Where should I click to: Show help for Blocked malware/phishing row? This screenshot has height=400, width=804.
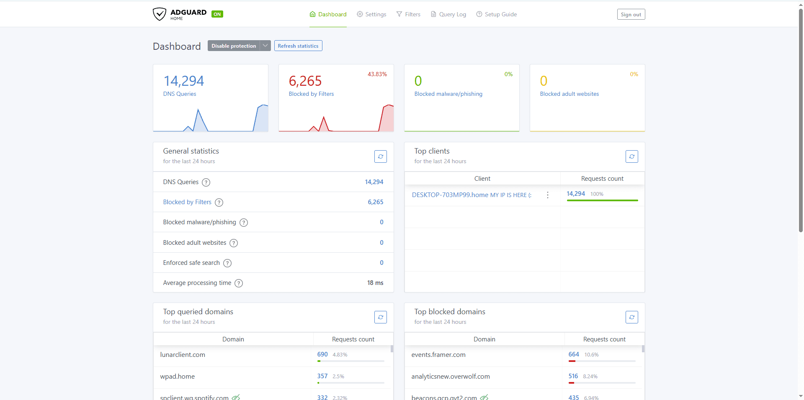[244, 223]
